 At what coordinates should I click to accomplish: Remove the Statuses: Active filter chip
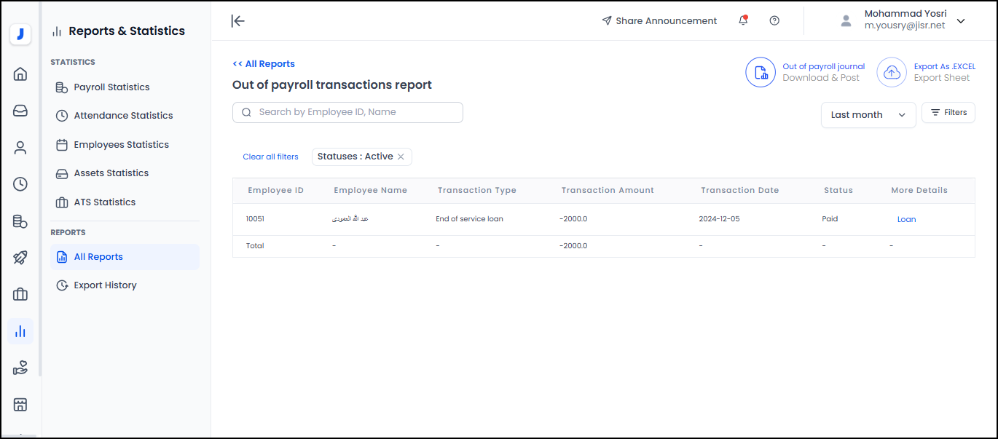(x=401, y=157)
